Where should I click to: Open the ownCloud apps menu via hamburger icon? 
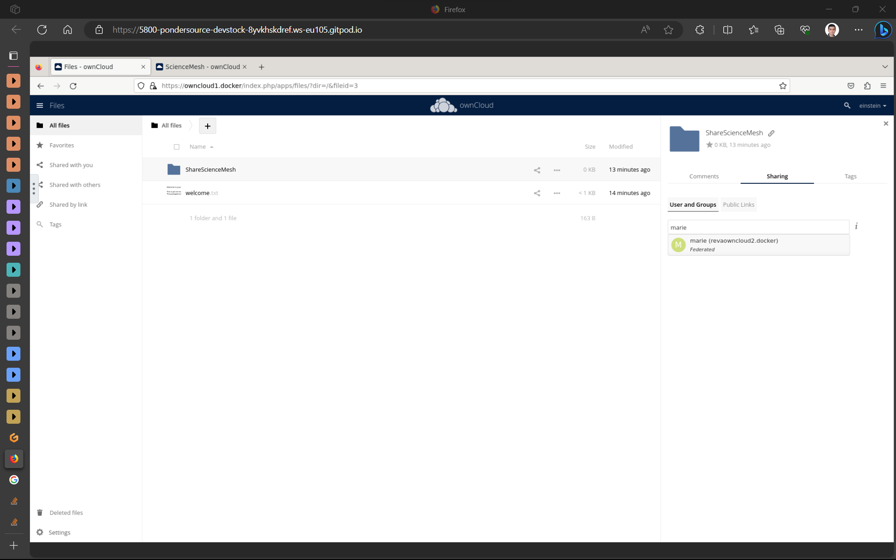[x=40, y=105]
